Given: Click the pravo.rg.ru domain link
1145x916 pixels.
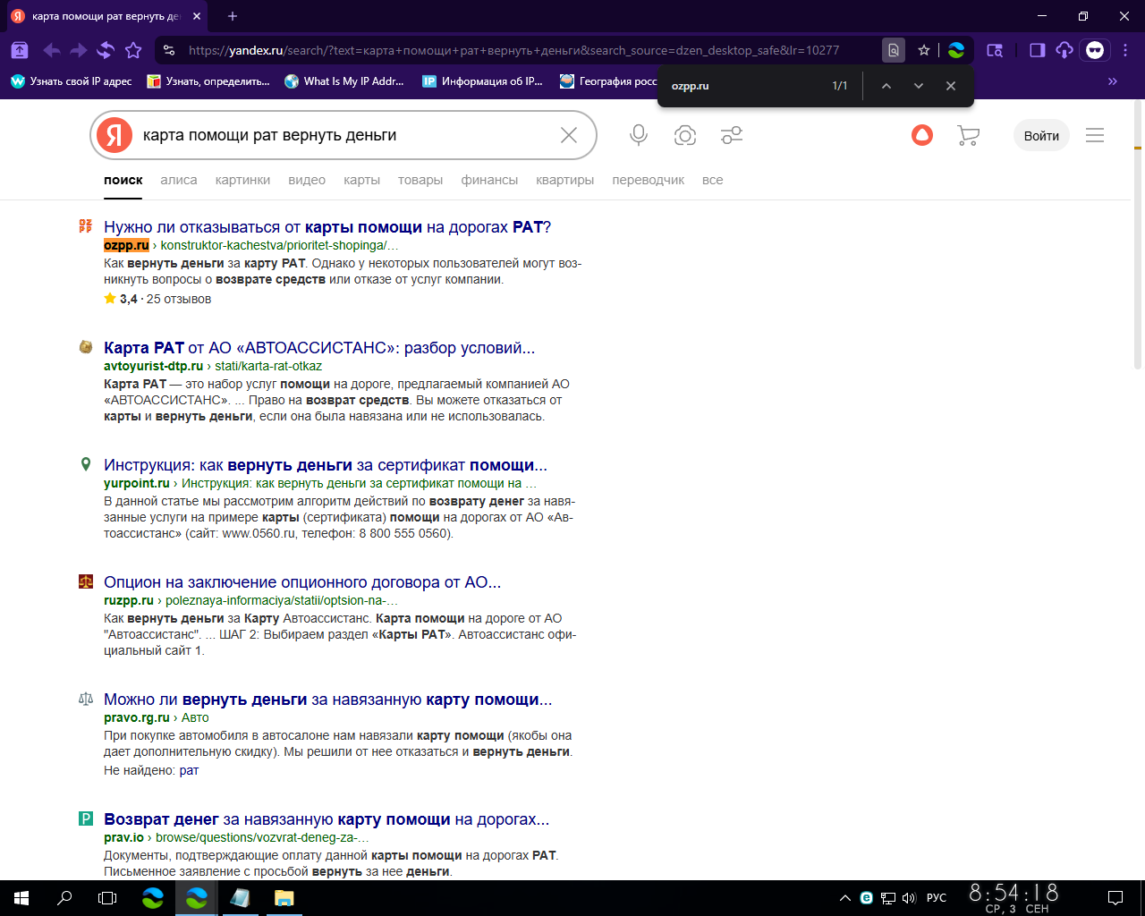Looking at the screenshot, I should 136,717.
